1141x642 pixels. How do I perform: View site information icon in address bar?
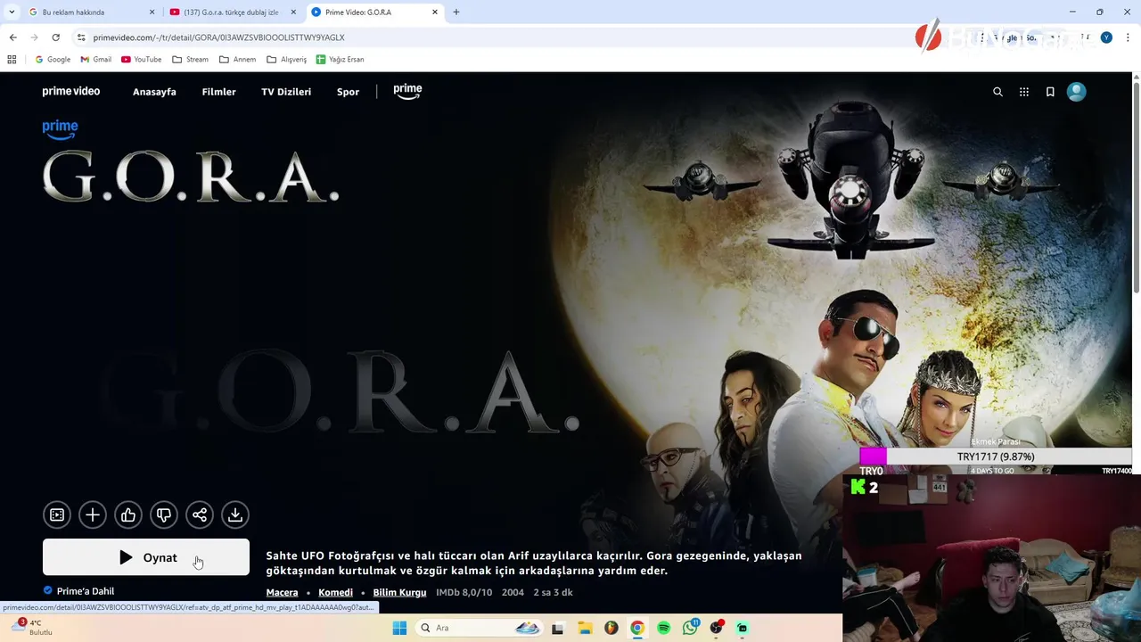click(81, 37)
